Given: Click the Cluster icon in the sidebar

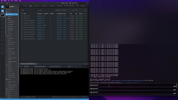Looking at the screenshot, I should pyautogui.click(x=7, y=10).
